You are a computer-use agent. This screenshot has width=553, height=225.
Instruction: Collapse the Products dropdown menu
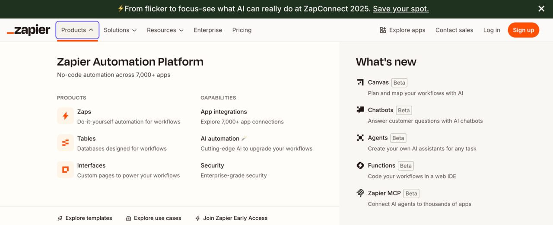coord(77,30)
